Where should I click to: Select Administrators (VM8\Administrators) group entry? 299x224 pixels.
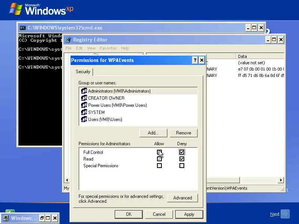pos(138,91)
